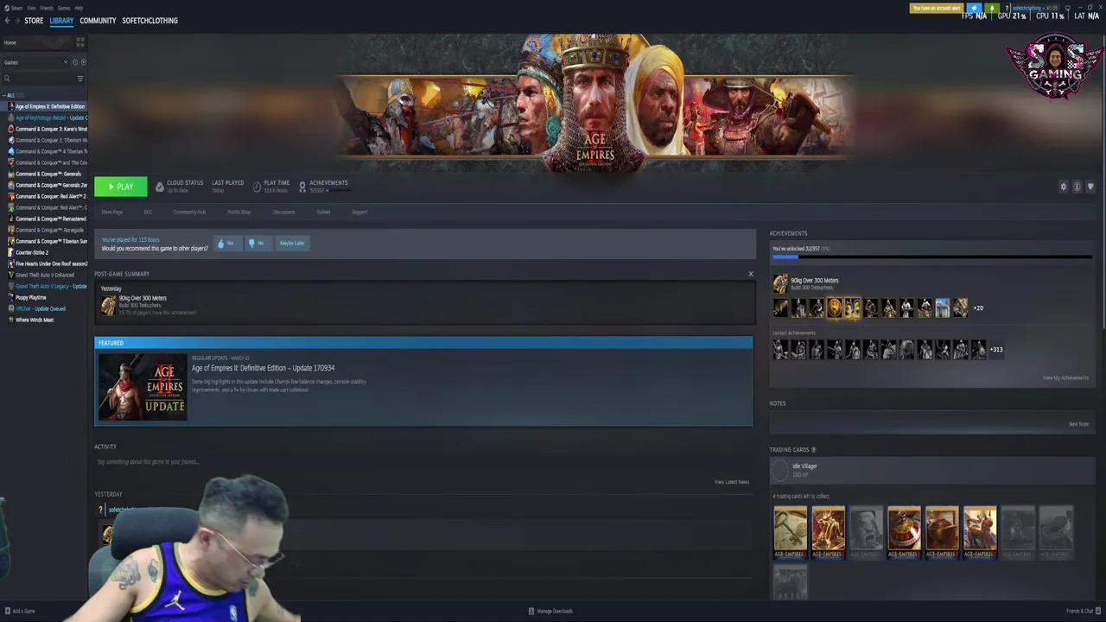
Task: Click the trading cards help icon
Action: pos(813,449)
